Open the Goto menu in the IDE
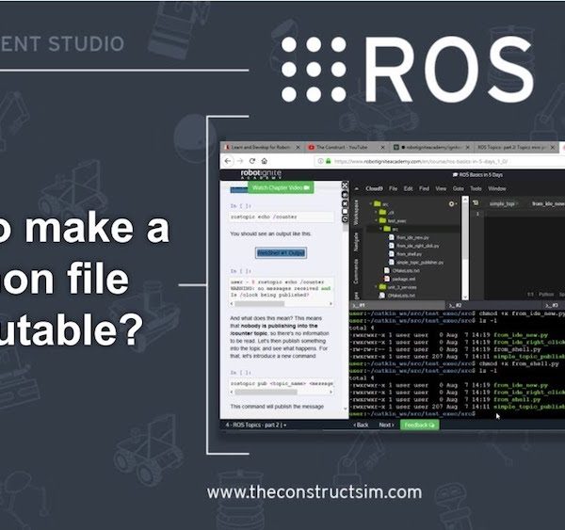 pos(458,189)
